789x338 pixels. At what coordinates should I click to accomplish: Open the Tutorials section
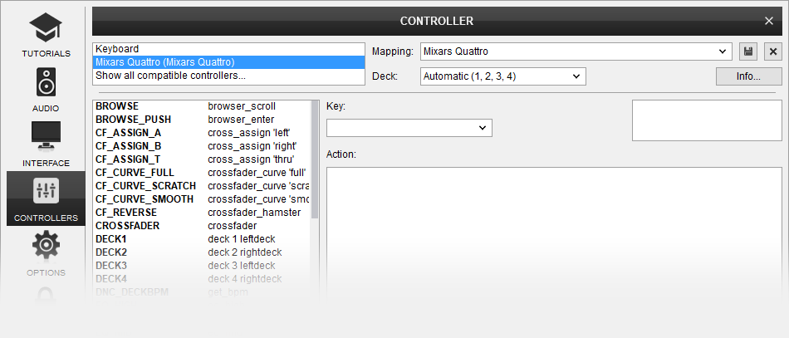[46, 37]
